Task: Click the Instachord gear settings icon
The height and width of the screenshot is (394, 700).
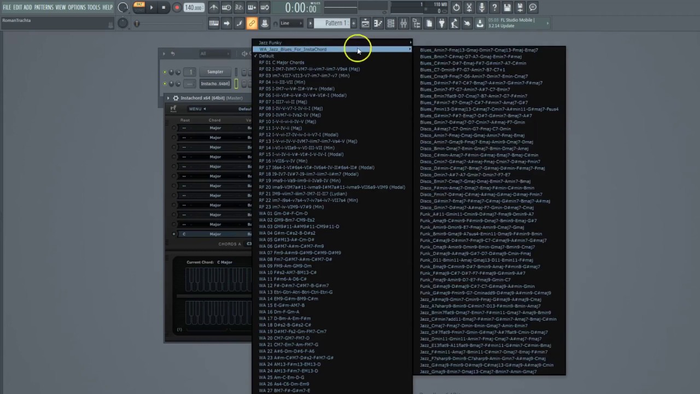Action: pyautogui.click(x=176, y=98)
